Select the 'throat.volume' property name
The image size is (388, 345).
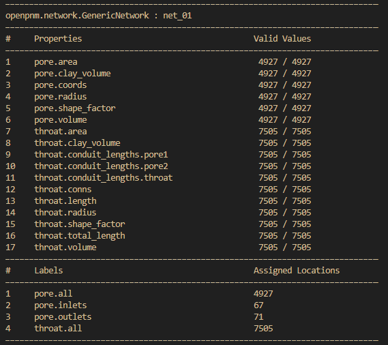65,247
